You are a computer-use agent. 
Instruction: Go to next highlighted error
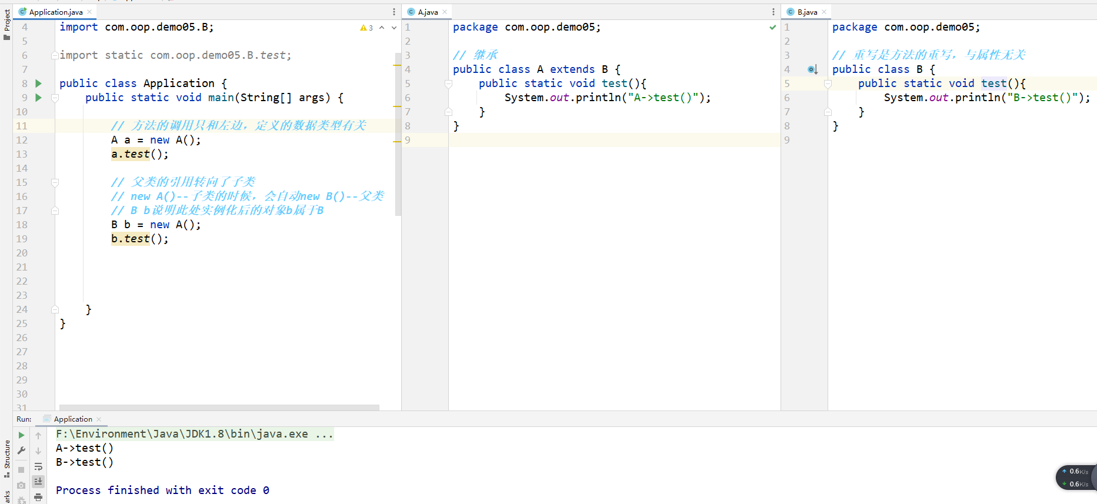(394, 28)
